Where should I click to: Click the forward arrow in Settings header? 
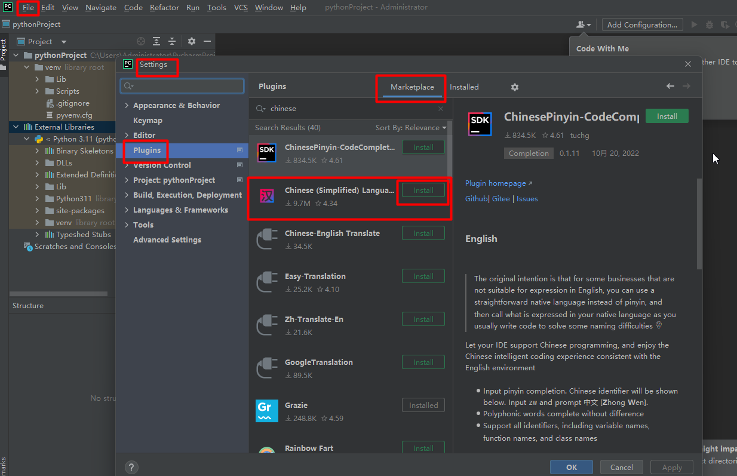coord(686,87)
